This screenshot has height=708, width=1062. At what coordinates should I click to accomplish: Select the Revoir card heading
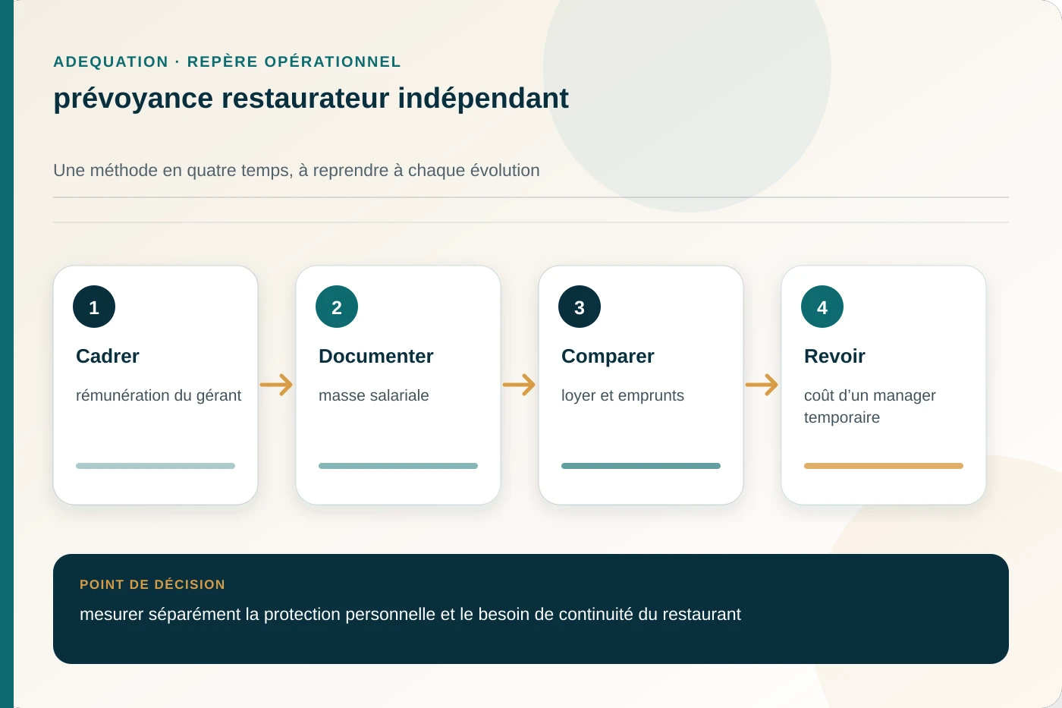point(834,356)
